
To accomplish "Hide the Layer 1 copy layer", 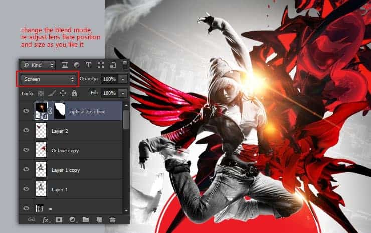I will [26, 169].
